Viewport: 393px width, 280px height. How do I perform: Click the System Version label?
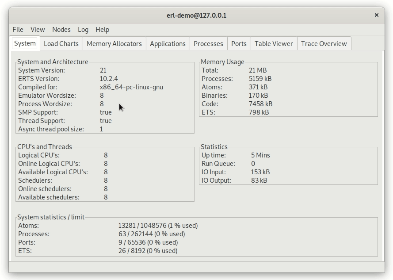click(42, 70)
